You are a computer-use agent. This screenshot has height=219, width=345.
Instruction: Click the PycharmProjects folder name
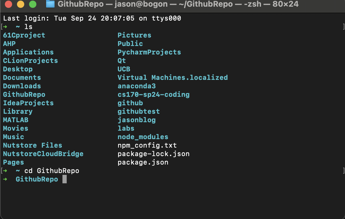pos(149,52)
